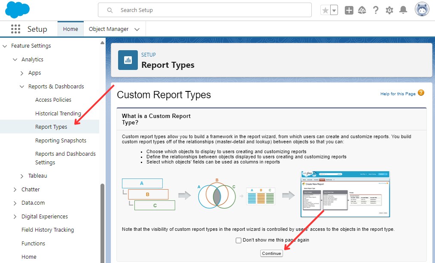
Task: Collapse the Reports & Dashboards section
Action: [x=22, y=87]
